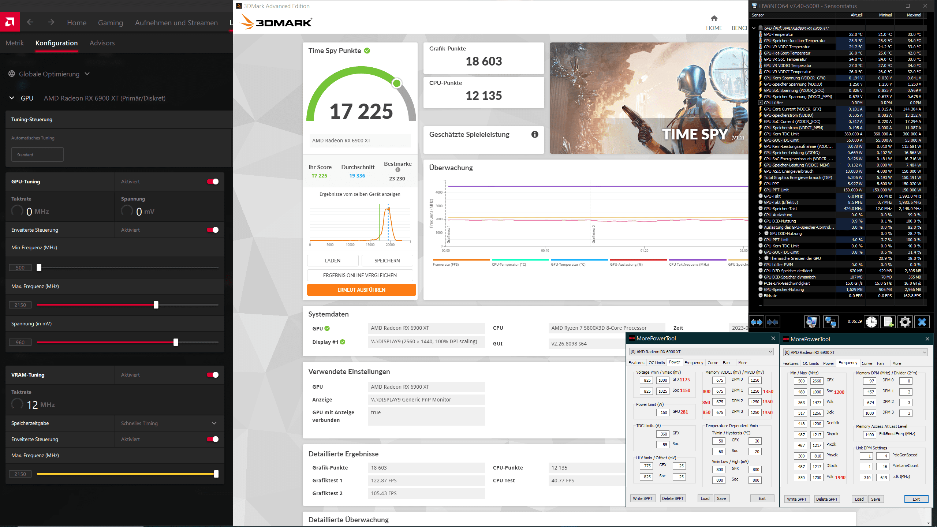Viewport: 937px width, 527px height.
Task: Go back with the left arrow in Radeon Software
Action: pyautogui.click(x=30, y=22)
